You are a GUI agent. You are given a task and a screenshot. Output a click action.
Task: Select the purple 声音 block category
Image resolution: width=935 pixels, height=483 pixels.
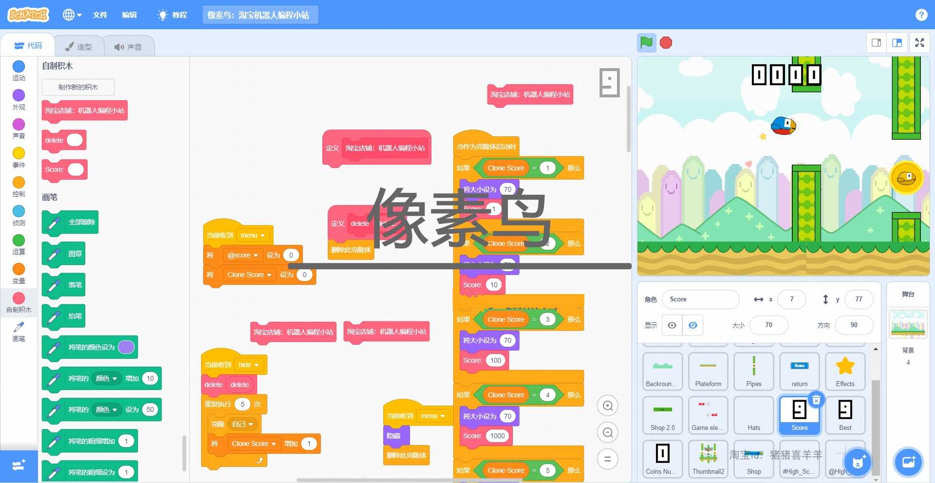coord(19,129)
